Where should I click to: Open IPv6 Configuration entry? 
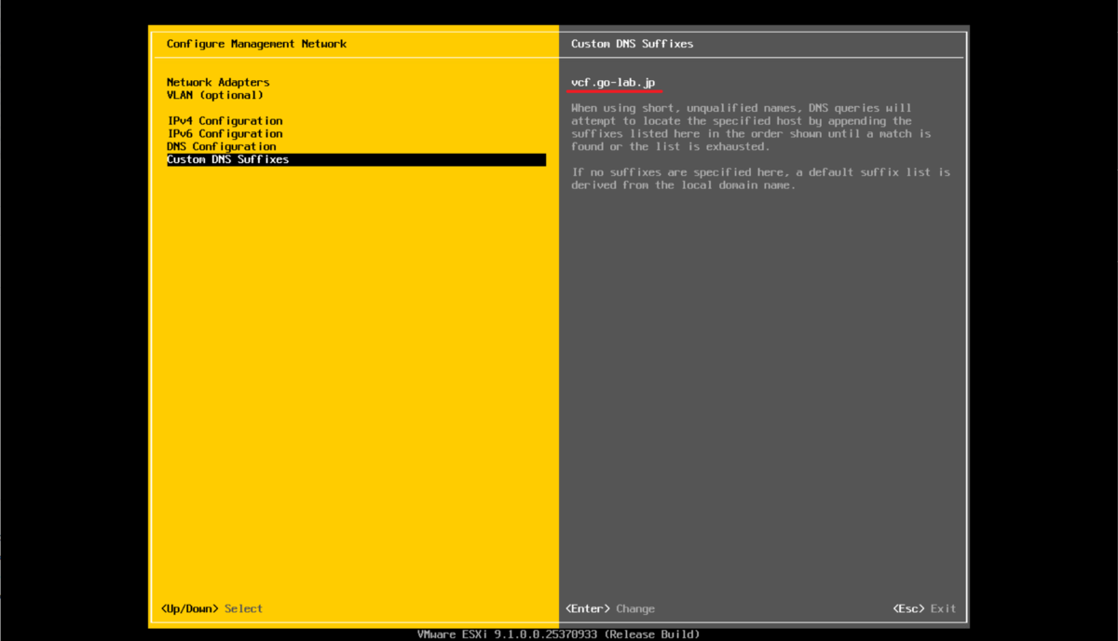pyautogui.click(x=225, y=134)
